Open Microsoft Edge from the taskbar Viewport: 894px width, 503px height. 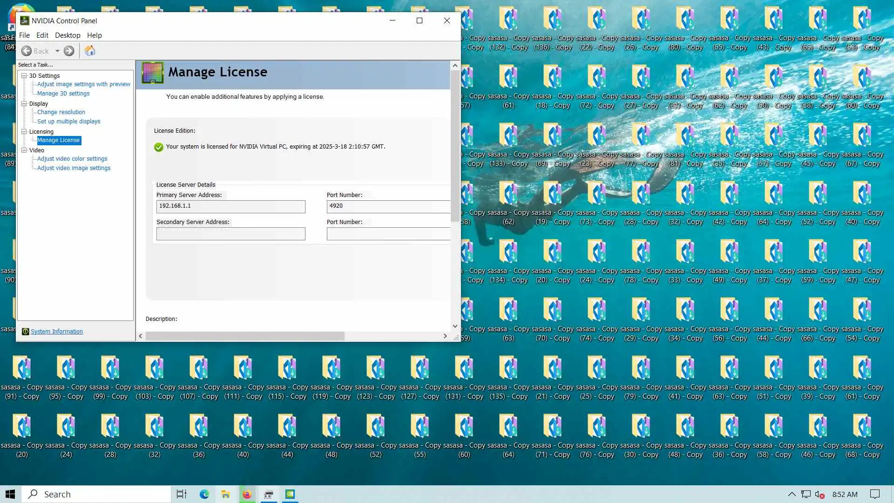(204, 494)
